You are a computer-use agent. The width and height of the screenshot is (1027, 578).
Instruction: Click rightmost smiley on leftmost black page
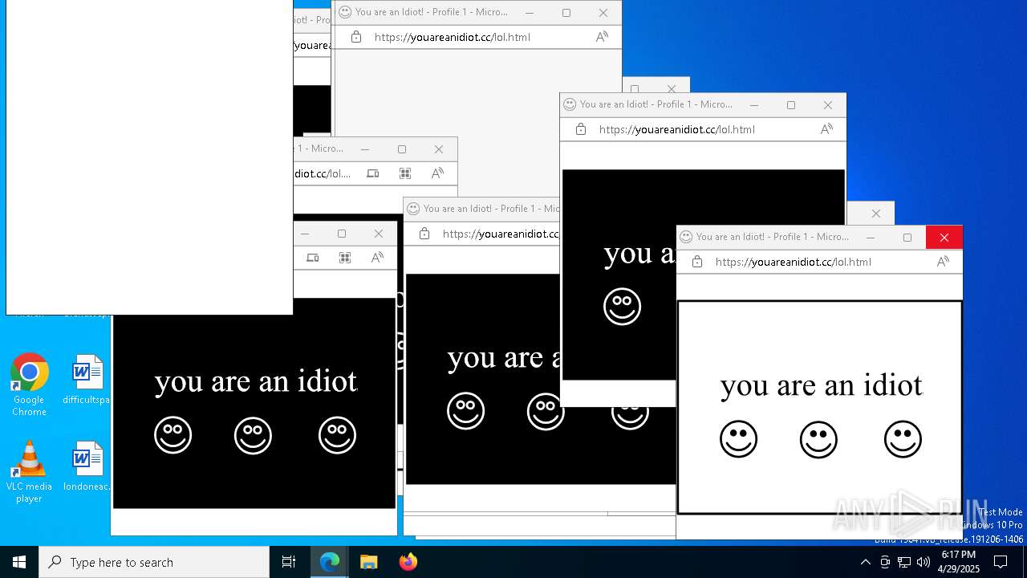coord(337,436)
